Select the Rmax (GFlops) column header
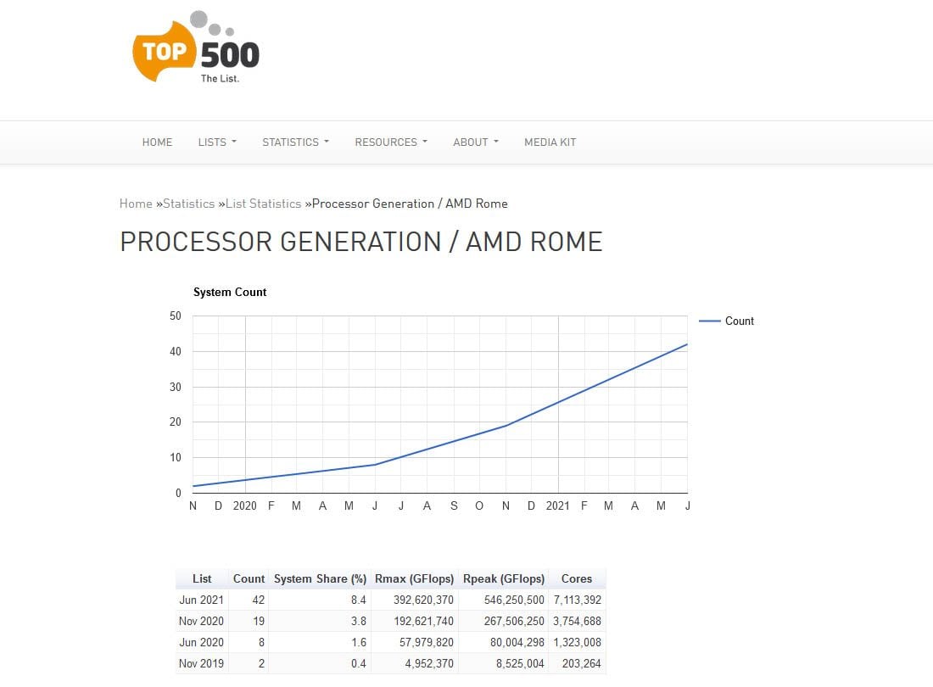Screen dimensions: 933x687 [414, 578]
